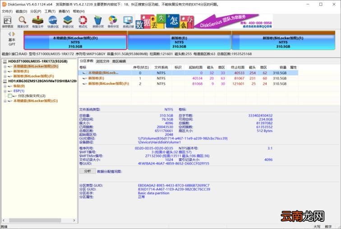The height and width of the screenshot is (229, 341).
Task: Open the 分区(P) menu
Action: 36,11
